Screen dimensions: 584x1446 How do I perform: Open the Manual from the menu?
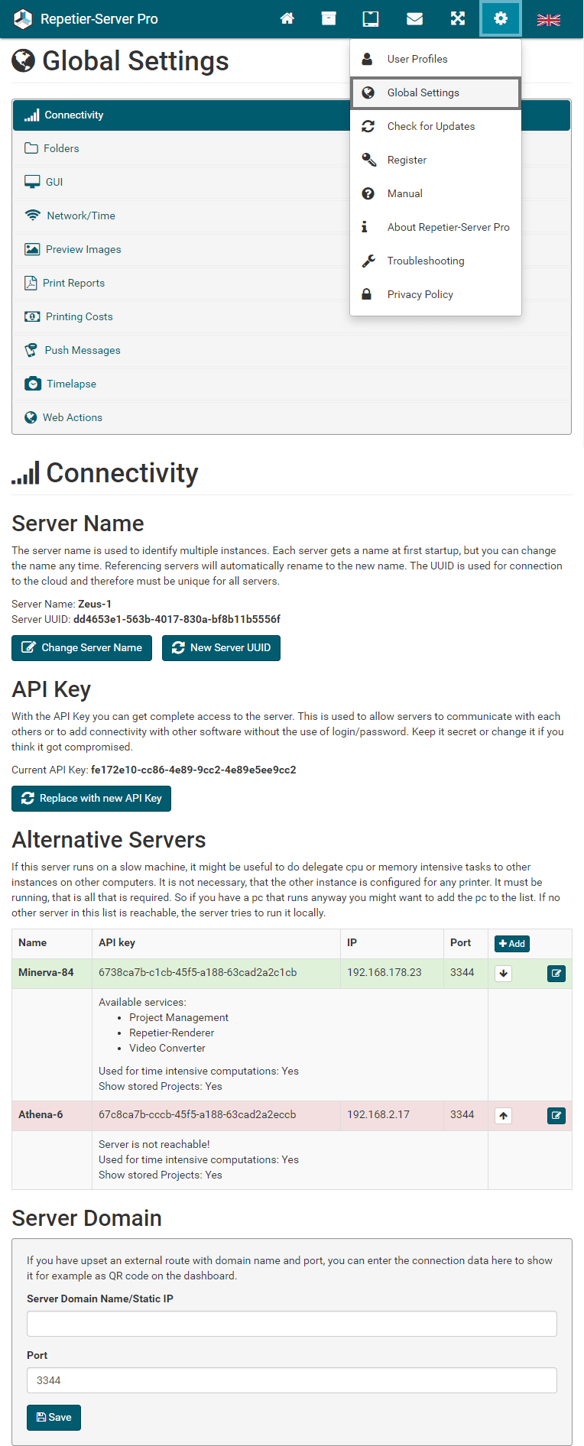[436, 193]
